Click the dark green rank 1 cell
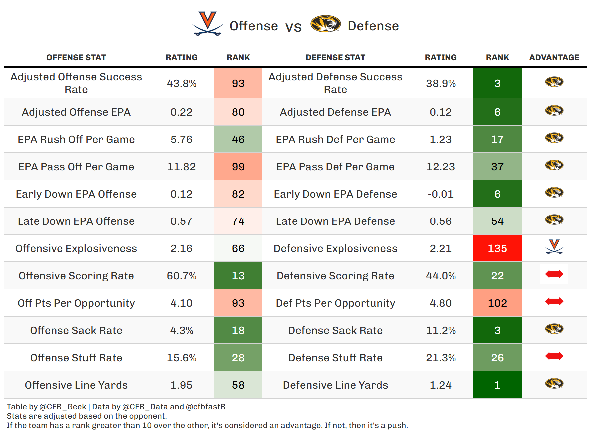Screen dimensions: 590x437 click(x=497, y=385)
